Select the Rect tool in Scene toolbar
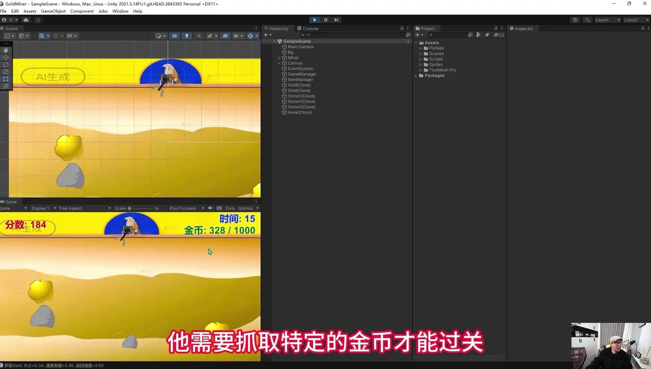The height and width of the screenshot is (369, 651). [x=6, y=79]
